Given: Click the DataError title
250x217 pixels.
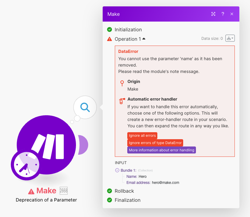Looking at the screenshot, I should click(x=128, y=51).
